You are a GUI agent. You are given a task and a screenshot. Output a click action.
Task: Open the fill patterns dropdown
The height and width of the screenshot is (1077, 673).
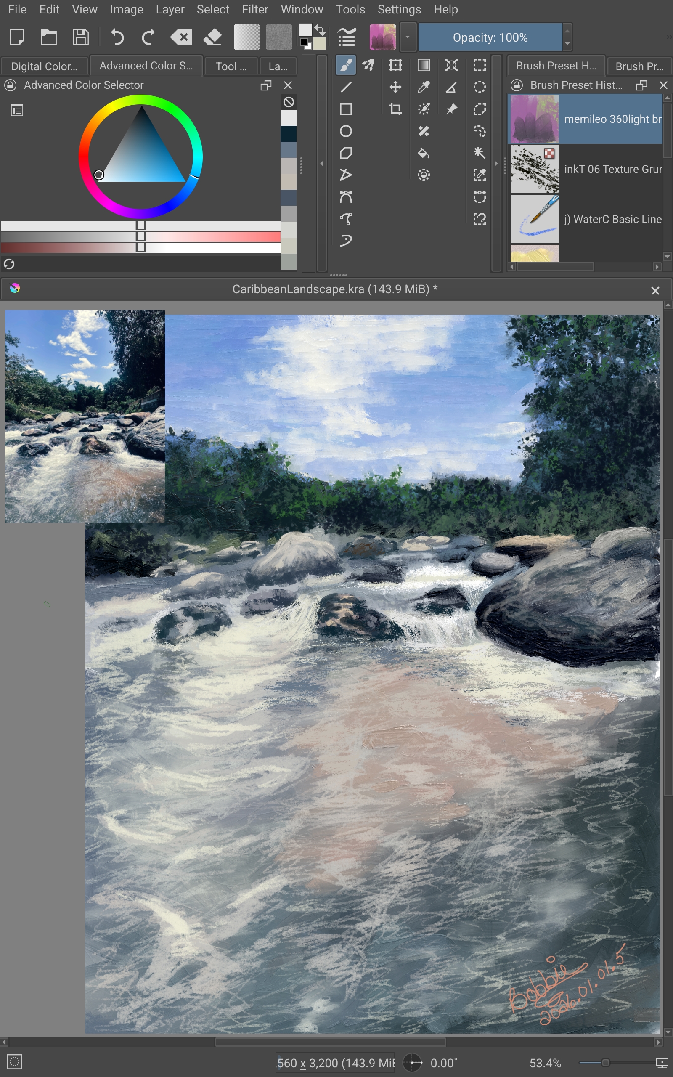coord(278,37)
